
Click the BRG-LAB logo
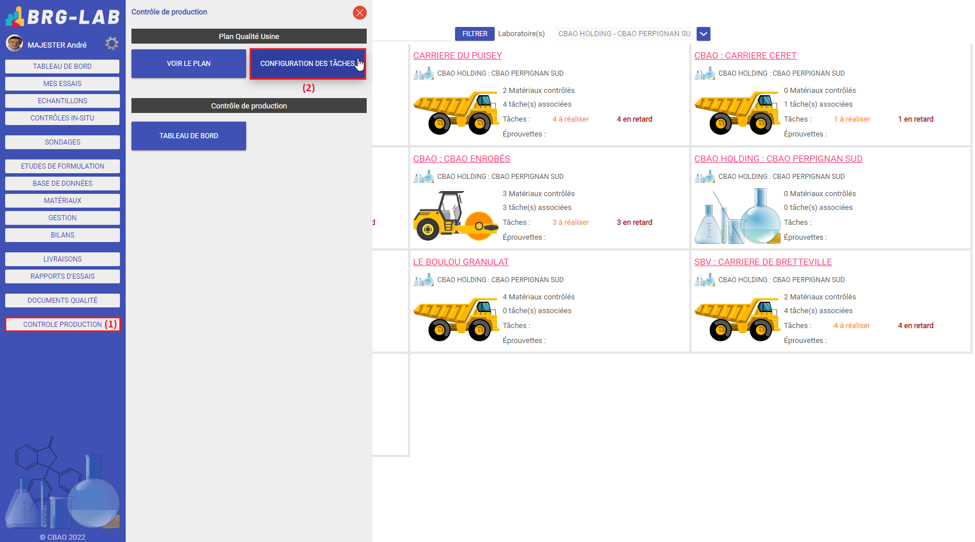63,17
